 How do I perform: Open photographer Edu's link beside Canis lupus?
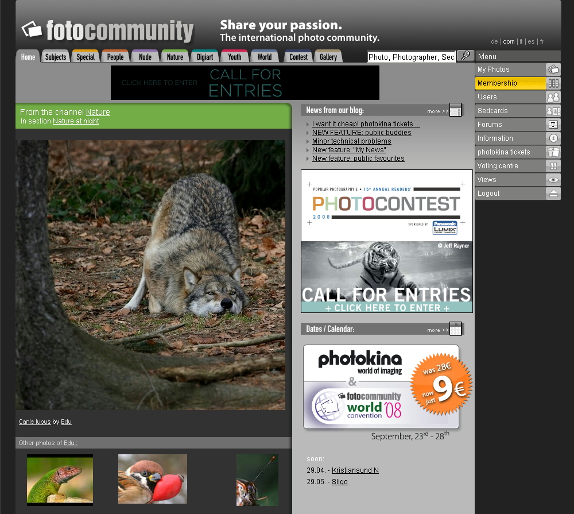click(x=66, y=422)
